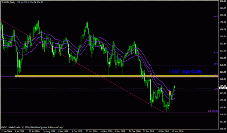The height and width of the screenshot is (133, 227).
Task: Click the 38.2 Fibonacci level label
Action: 216,75
